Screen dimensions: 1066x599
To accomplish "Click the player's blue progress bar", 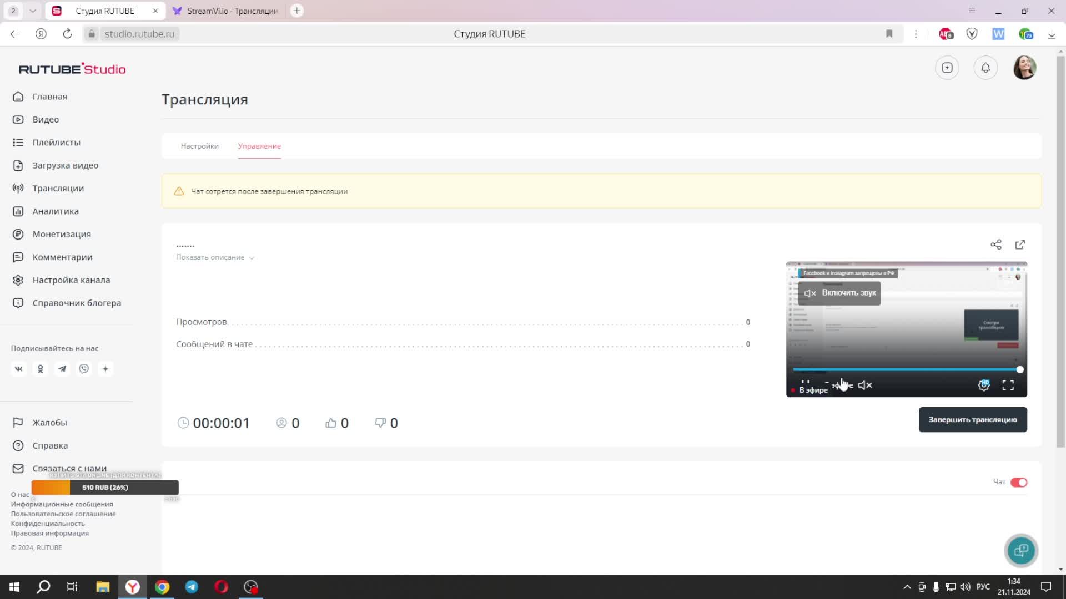I will pos(905,369).
